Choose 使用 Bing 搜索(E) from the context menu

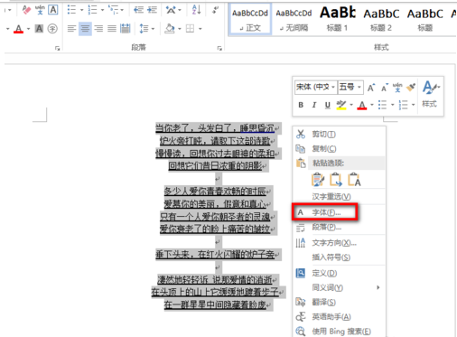[x=339, y=332]
